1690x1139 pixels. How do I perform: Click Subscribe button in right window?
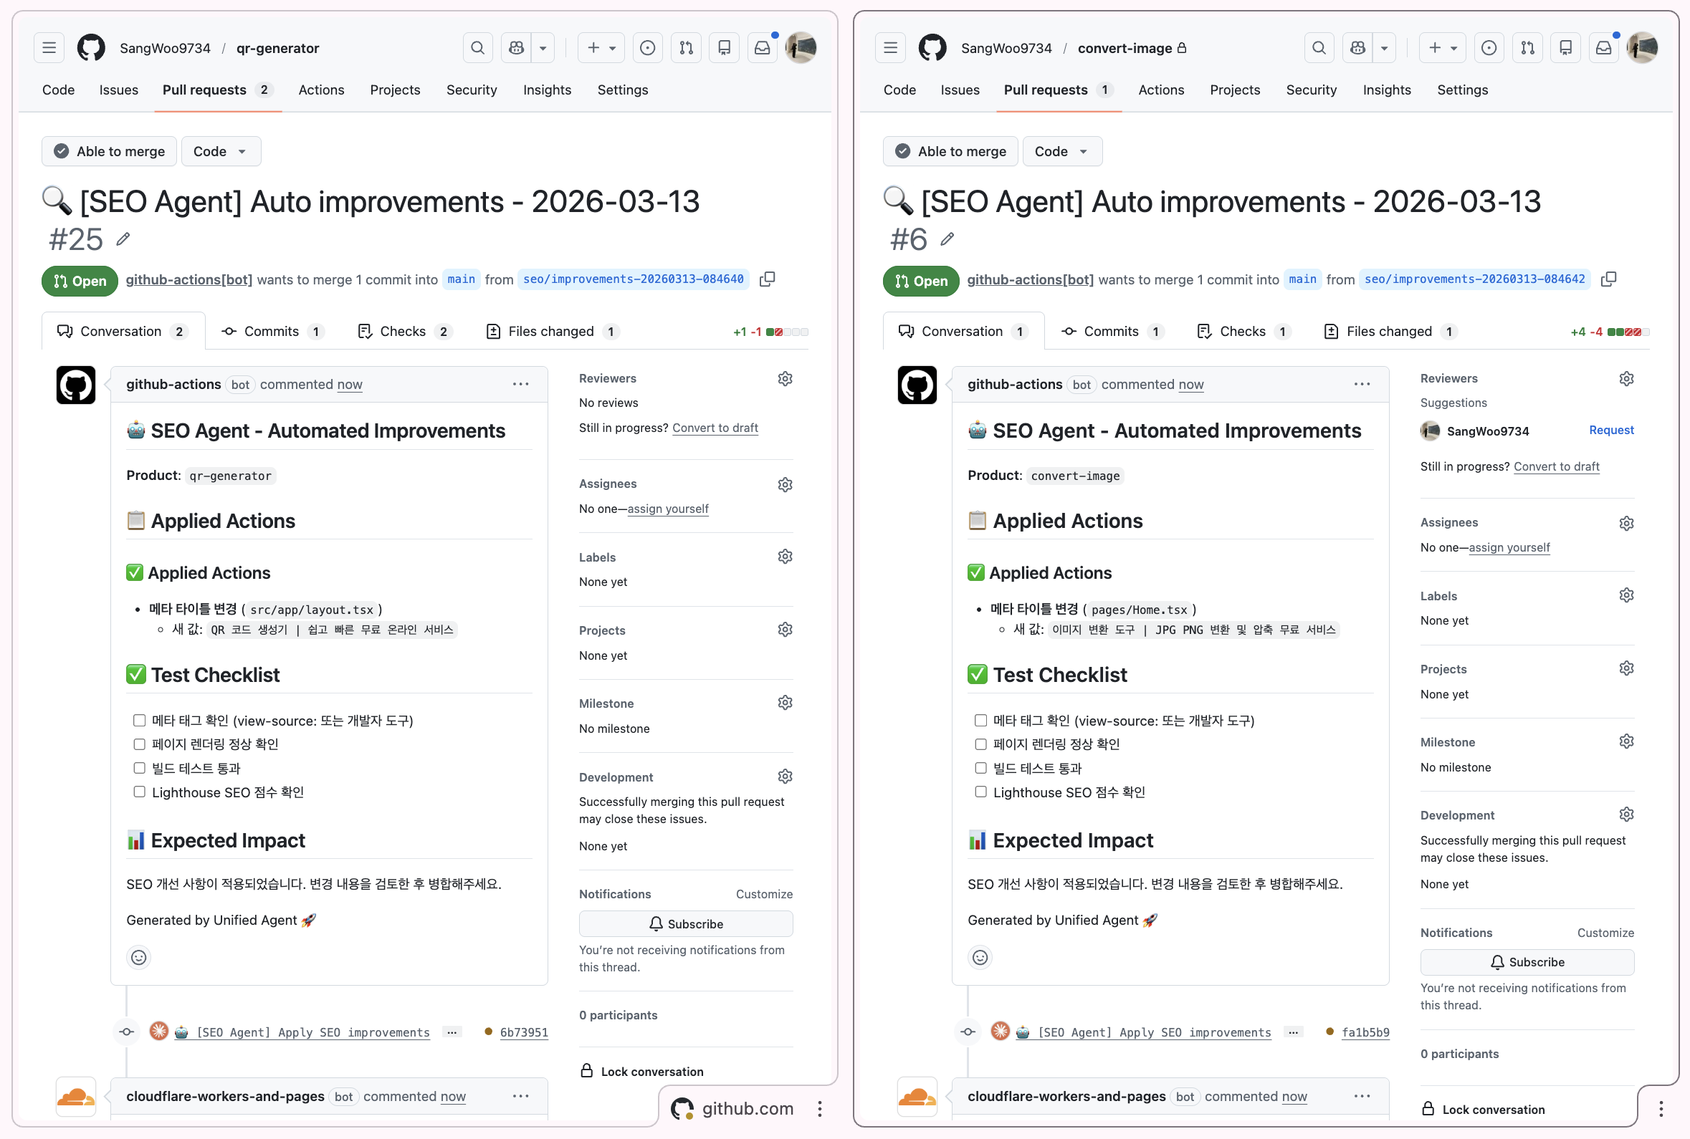tap(1527, 962)
